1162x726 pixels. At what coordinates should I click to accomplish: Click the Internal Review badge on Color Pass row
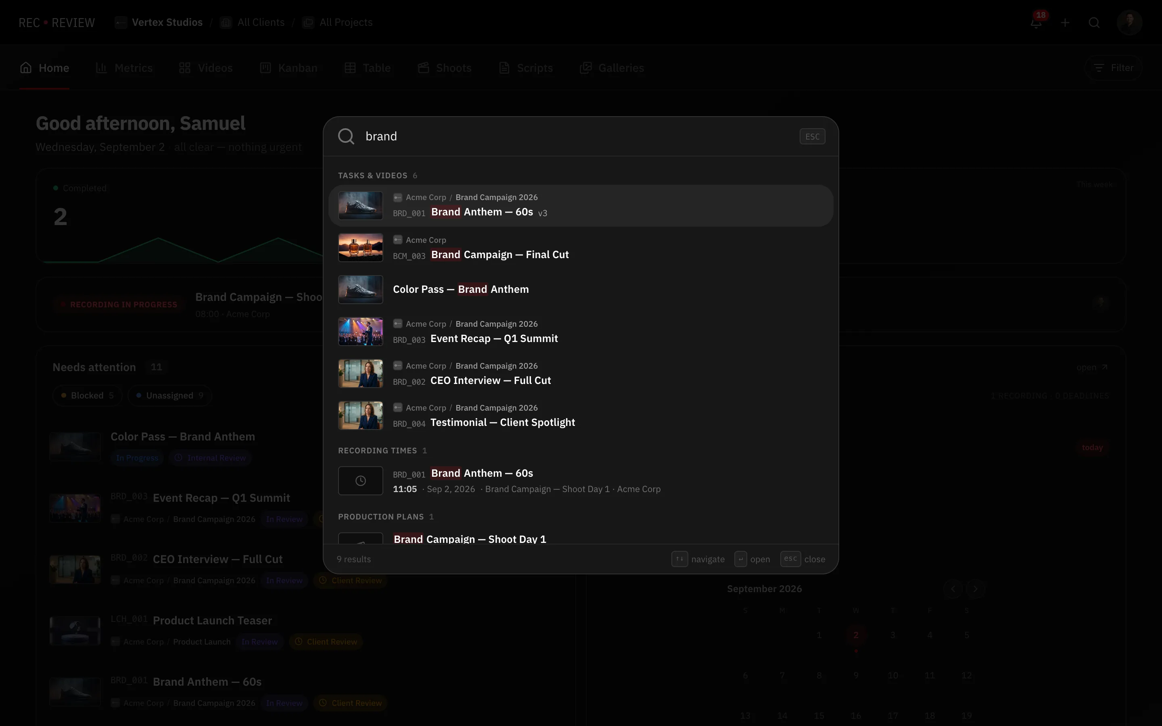click(x=210, y=458)
